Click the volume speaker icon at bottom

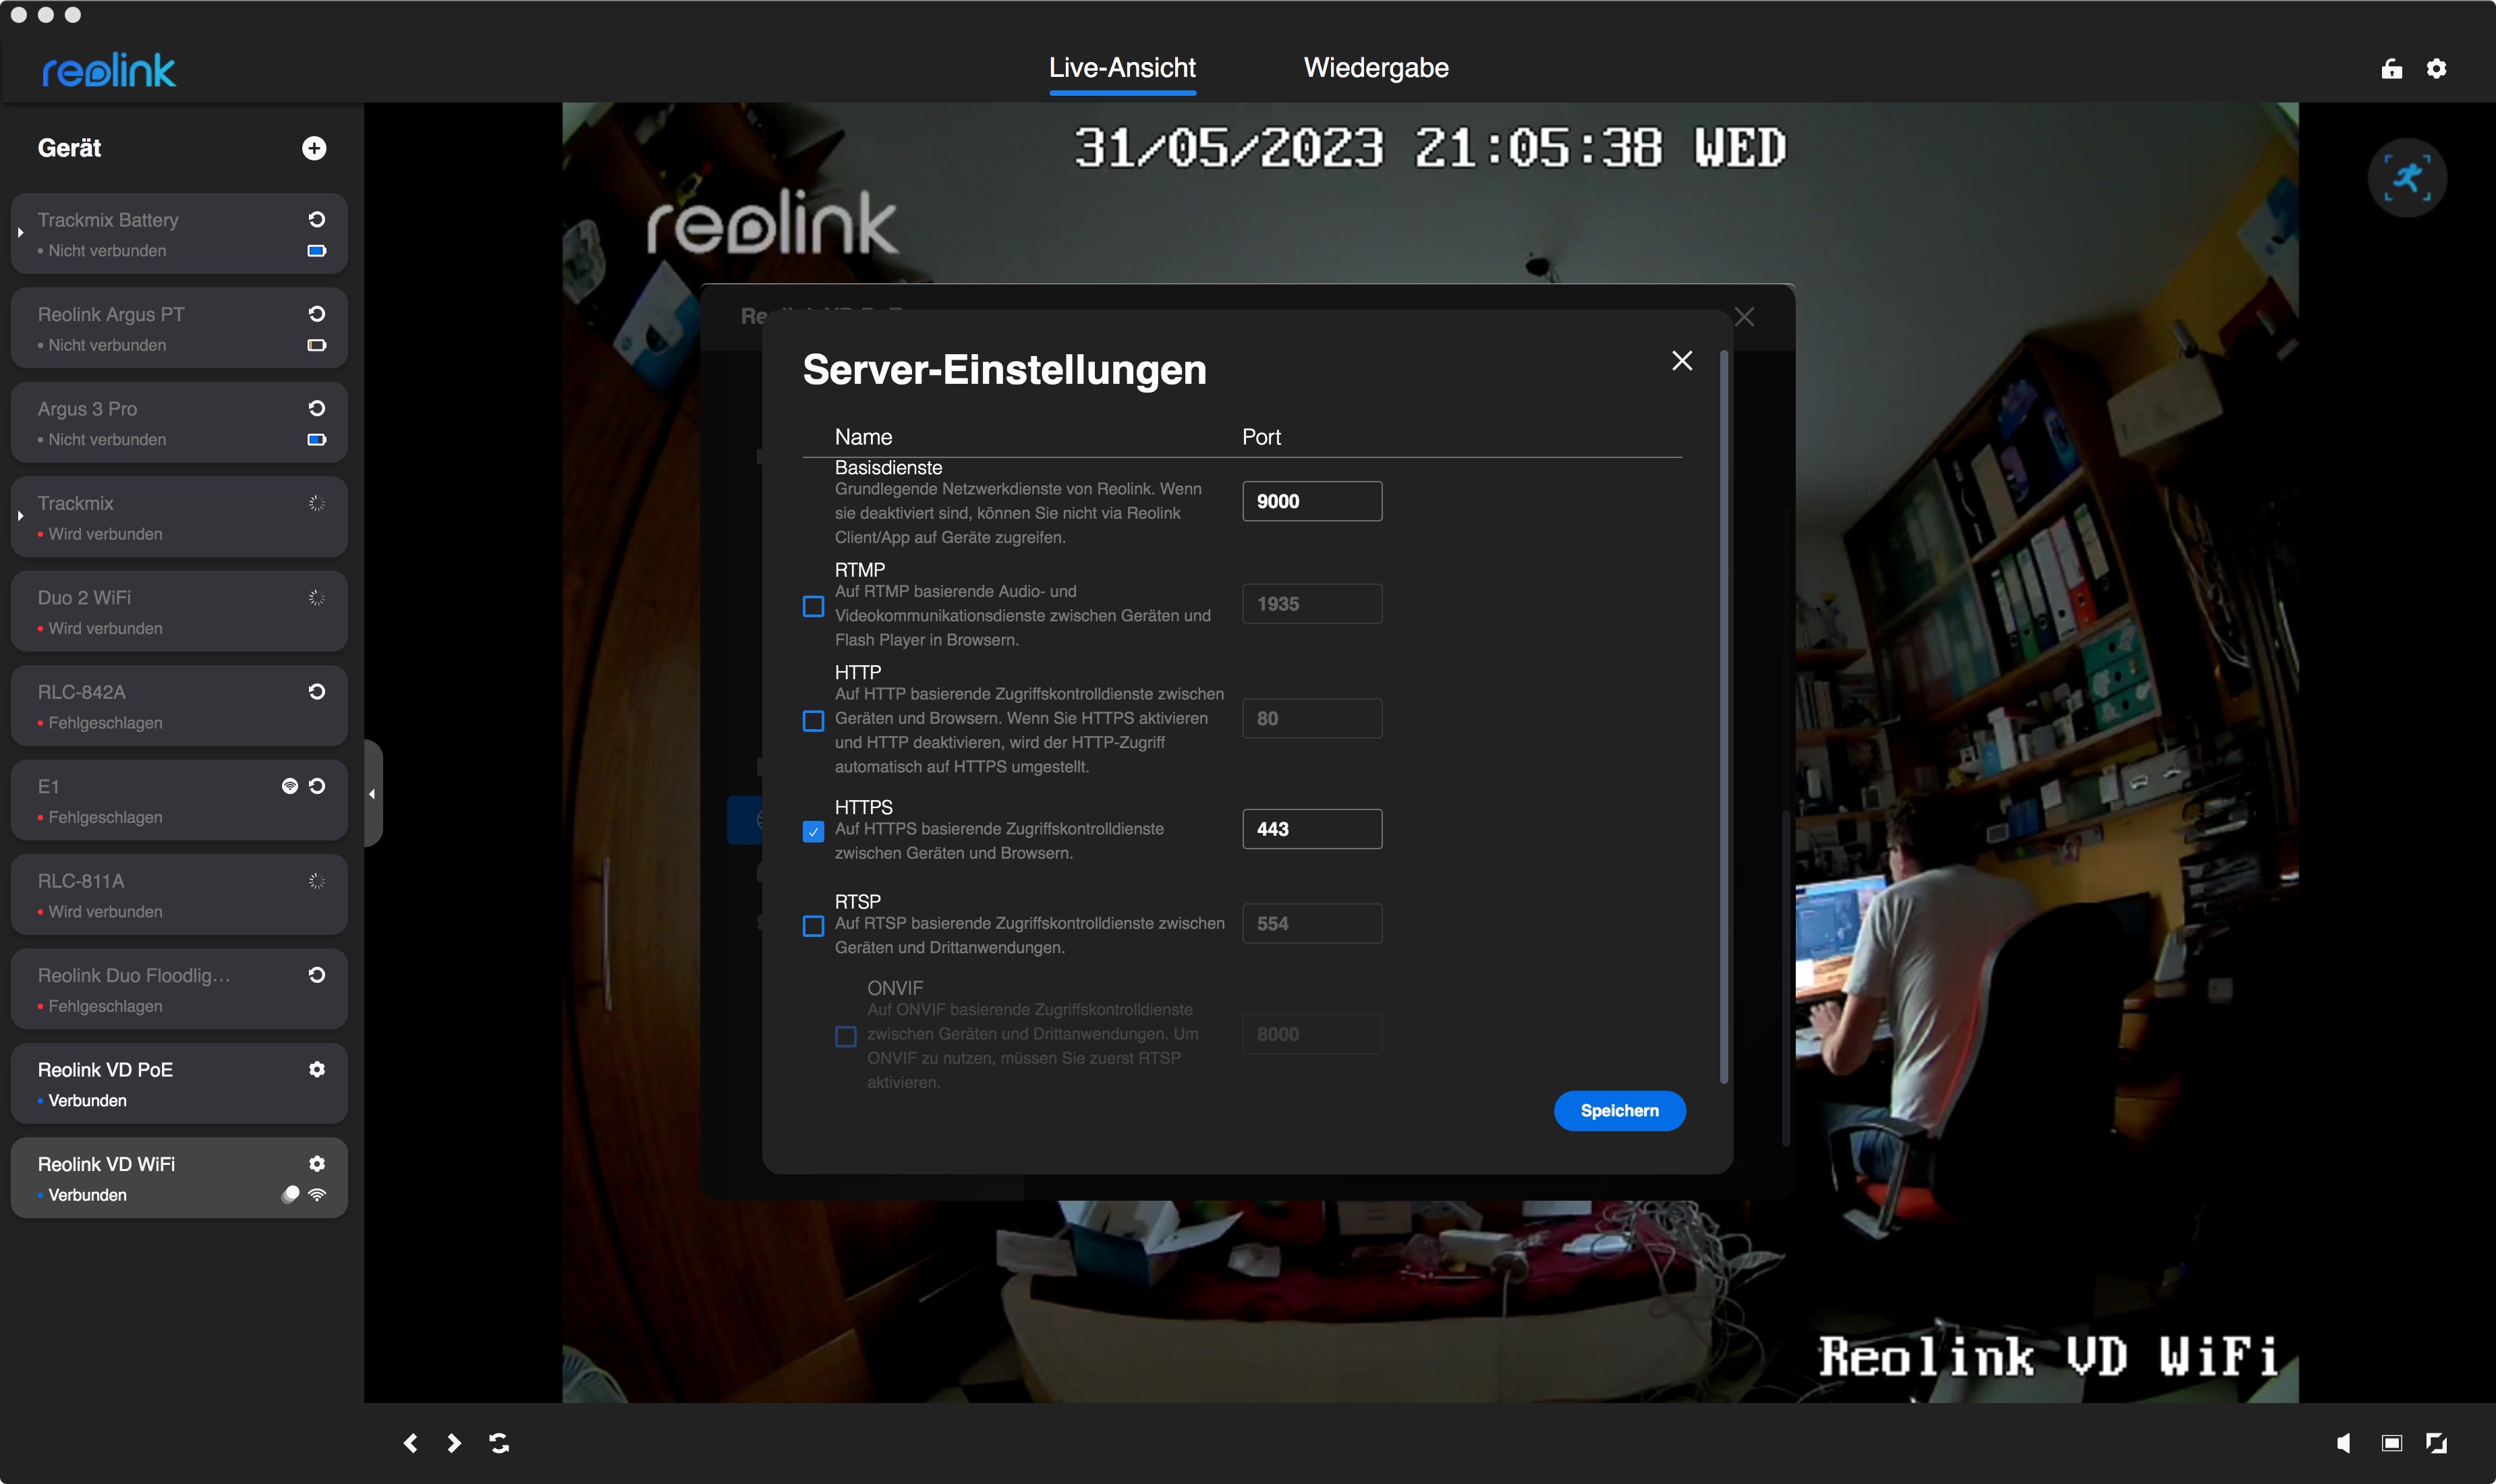coord(2343,1442)
